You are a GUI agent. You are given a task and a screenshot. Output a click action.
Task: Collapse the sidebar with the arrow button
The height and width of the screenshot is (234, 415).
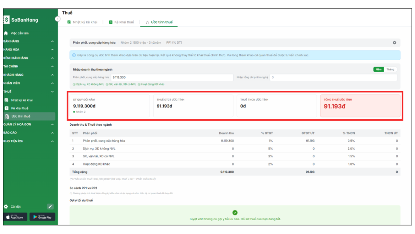[x=58, y=19]
